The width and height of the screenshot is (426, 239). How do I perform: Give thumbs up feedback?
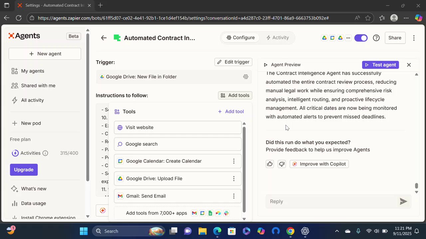pyautogui.click(x=270, y=164)
